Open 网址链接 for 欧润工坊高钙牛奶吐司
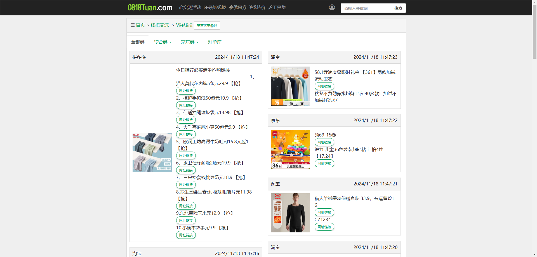The width and height of the screenshot is (537, 257). tap(186, 156)
